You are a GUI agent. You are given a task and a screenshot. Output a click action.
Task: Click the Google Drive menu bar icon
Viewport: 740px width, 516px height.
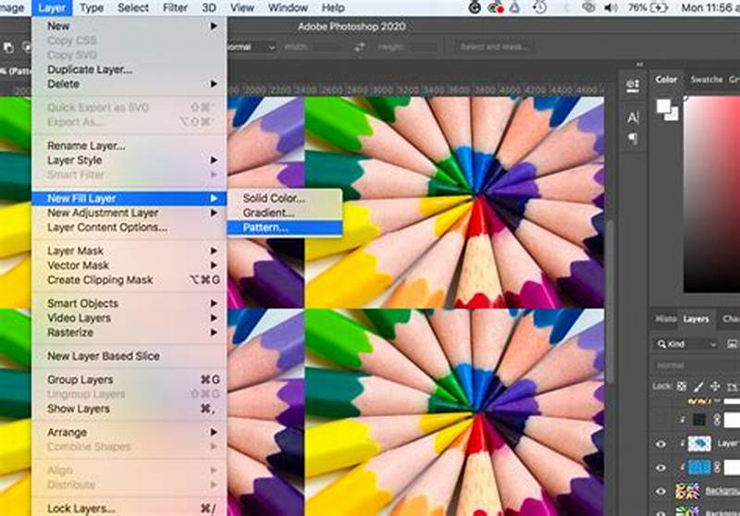(514, 7)
